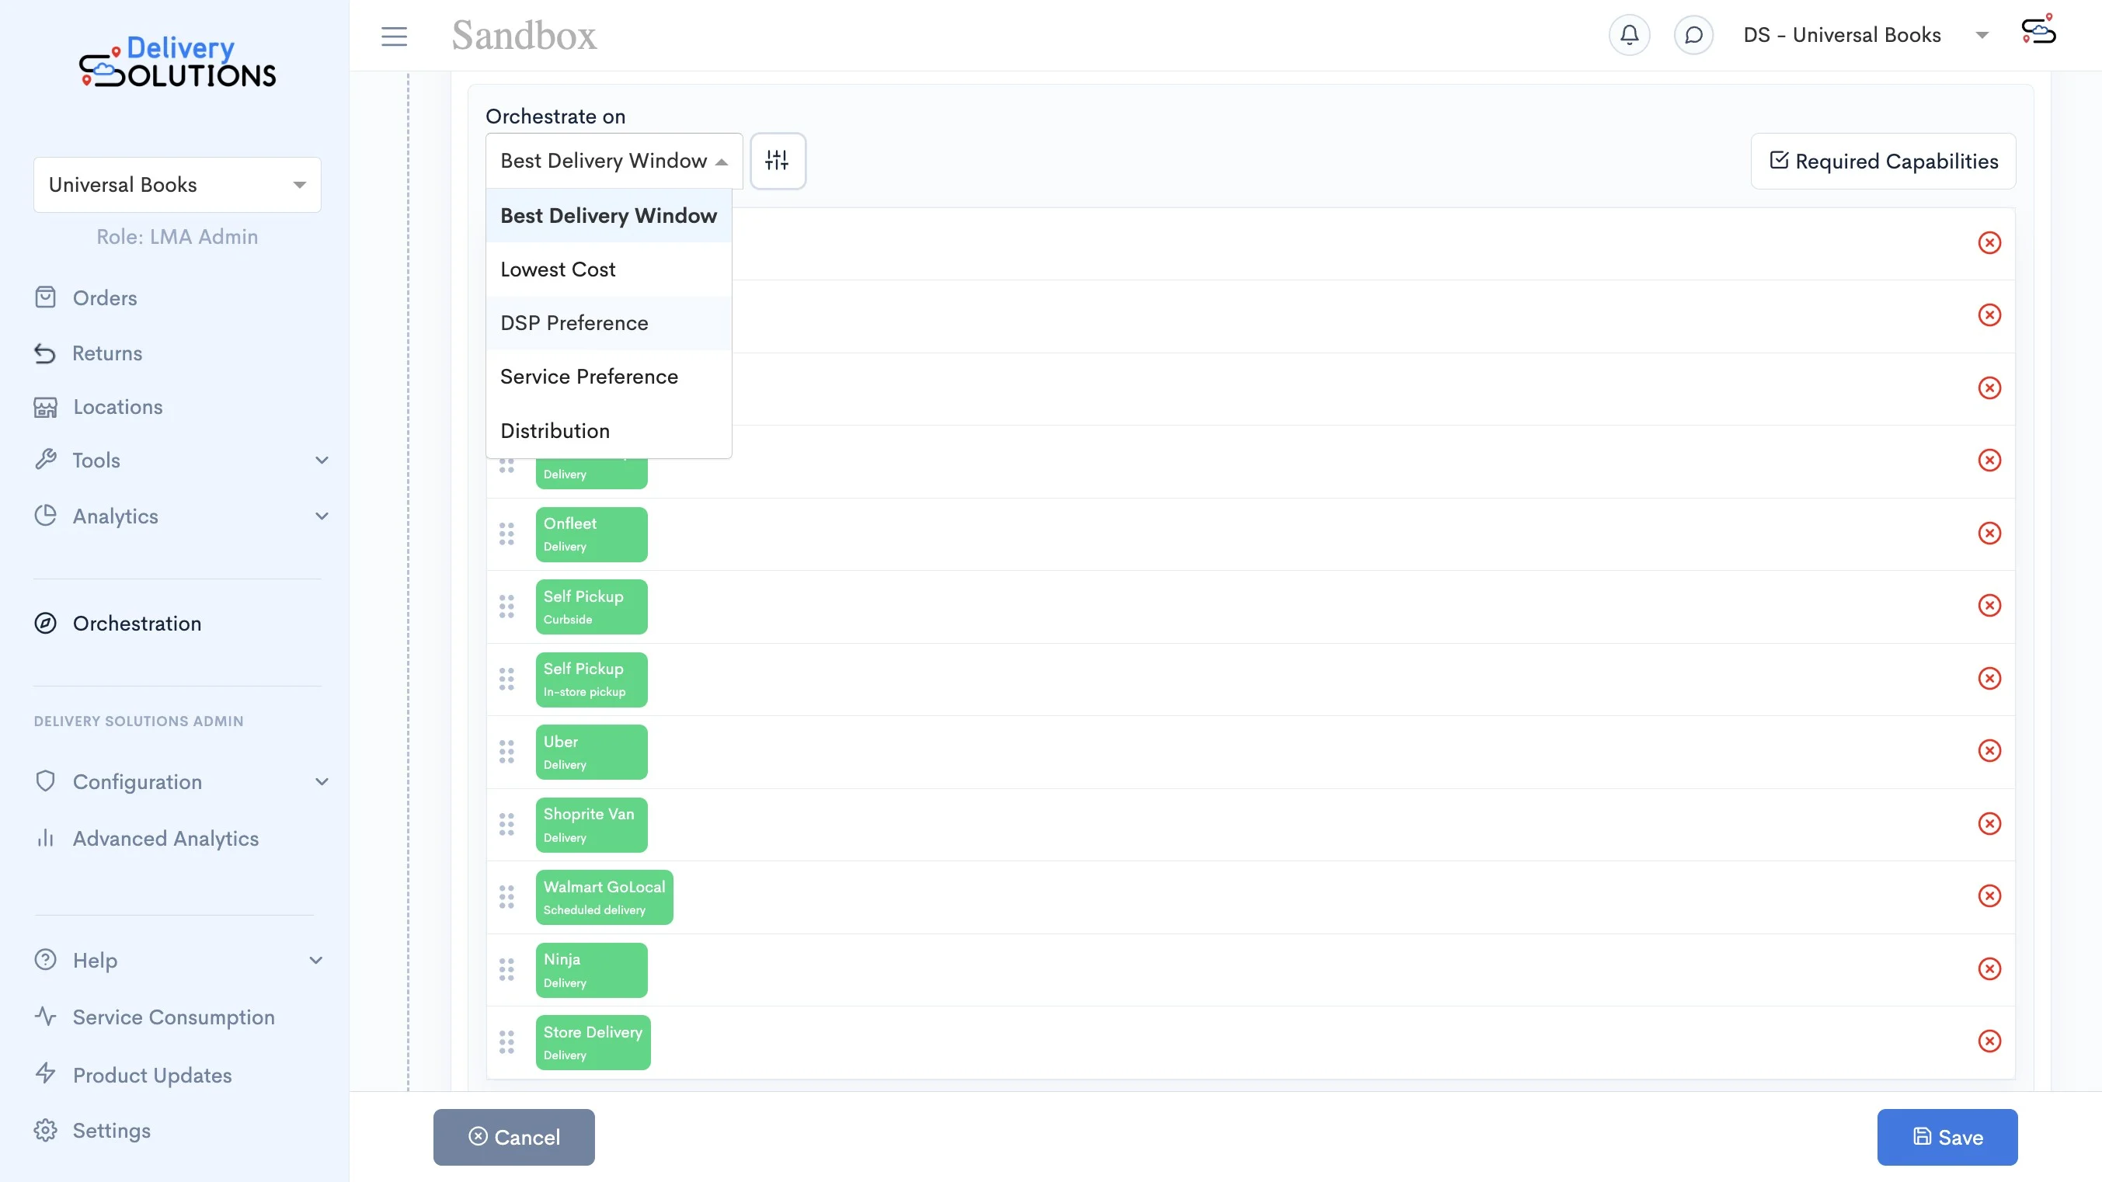
Task: Click drag handle of Uber row
Action: coord(506,752)
